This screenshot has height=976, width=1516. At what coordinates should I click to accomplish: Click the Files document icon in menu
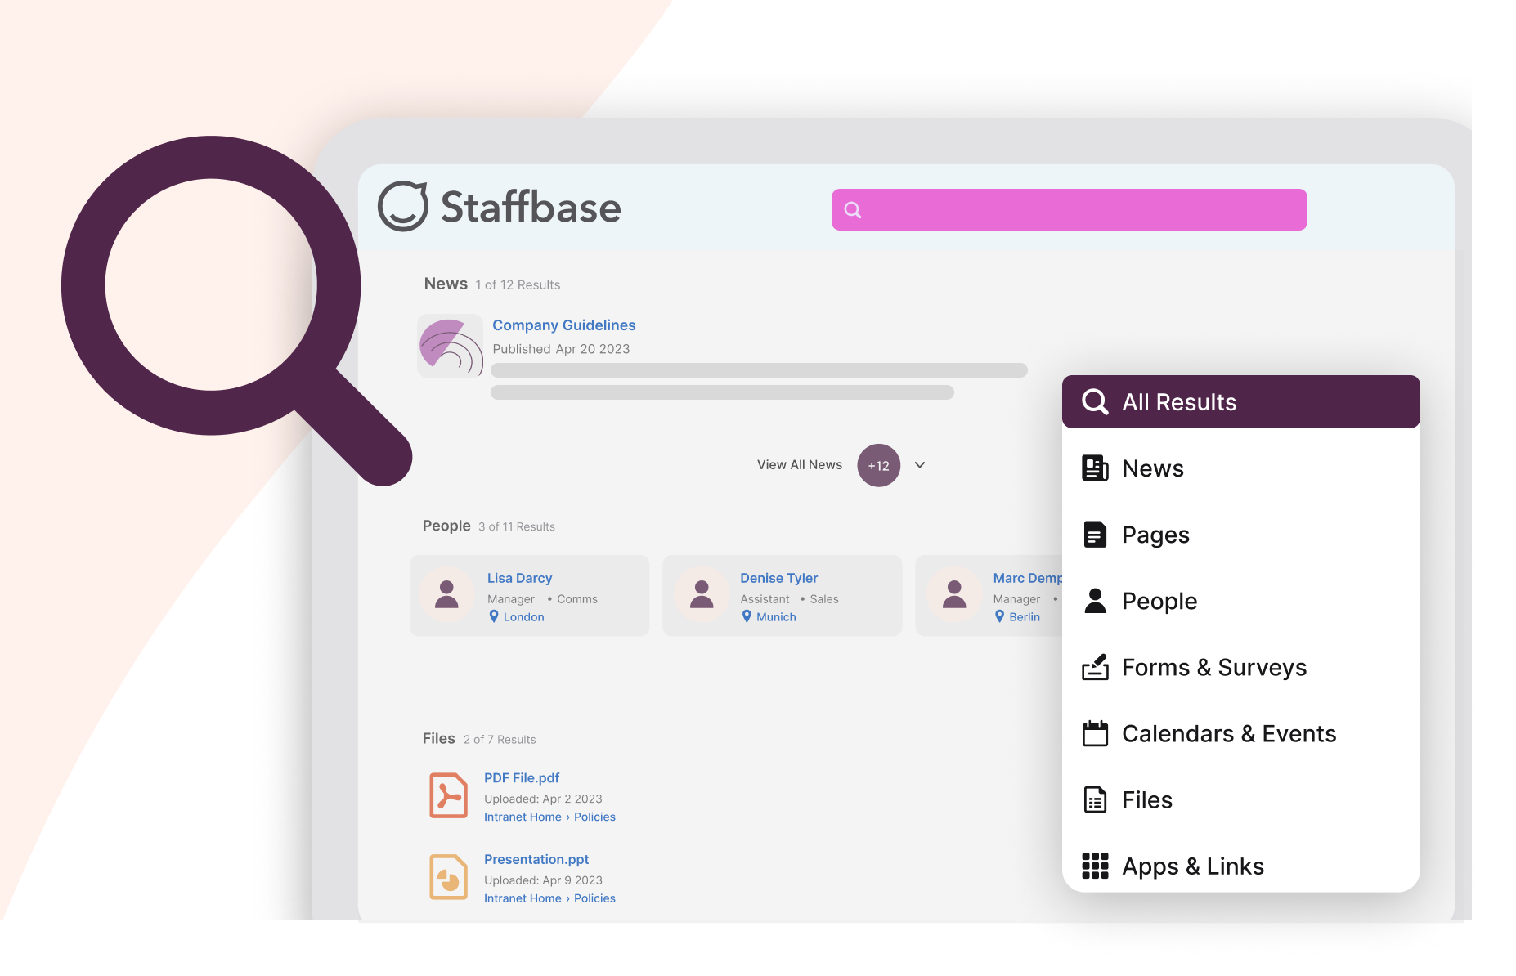1095,799
